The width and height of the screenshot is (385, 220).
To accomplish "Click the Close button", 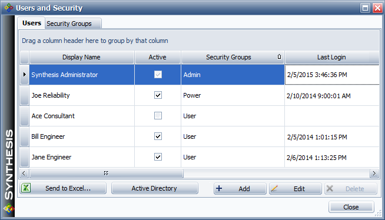I will pos(351,207).
